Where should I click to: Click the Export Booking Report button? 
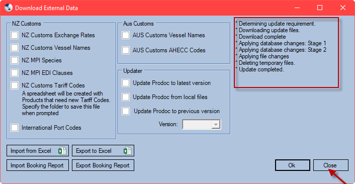(103, 165)
